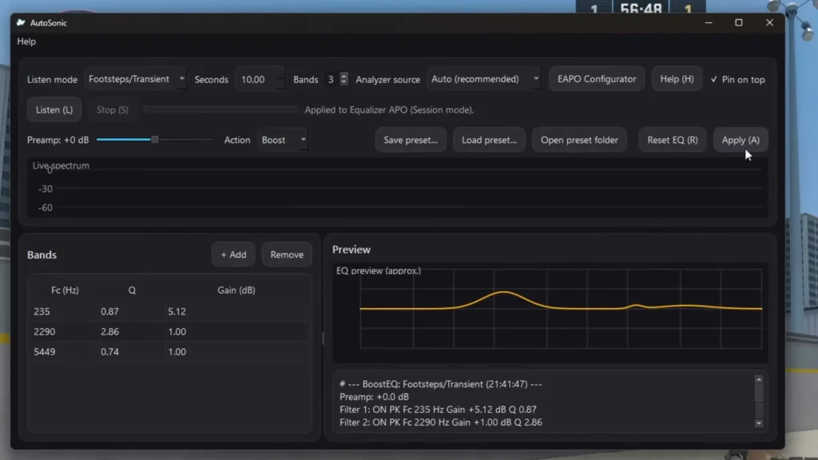Click the Help (H) button
This screenshot has height=460, width=818.
tap(677, 79)
